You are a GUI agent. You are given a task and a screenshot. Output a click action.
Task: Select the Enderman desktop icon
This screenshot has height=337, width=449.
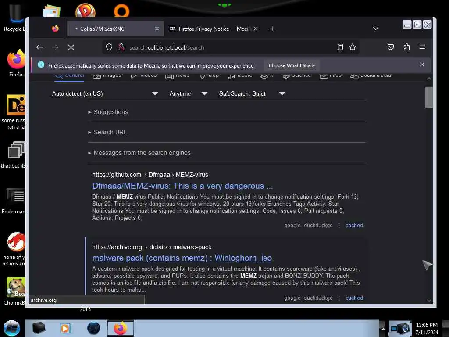click(x=14, y=201)
